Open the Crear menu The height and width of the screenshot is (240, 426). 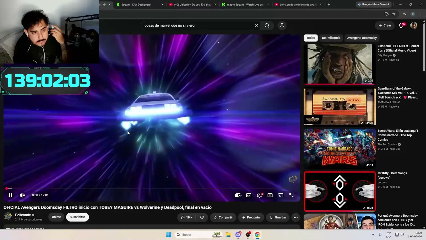(x=385, y=25)
